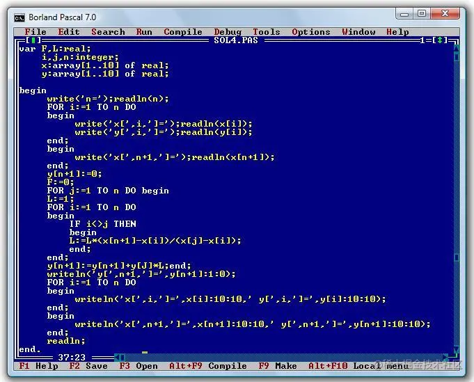The image size is (474, 382).
Task: Open the Search menu
Action: pos(108,32)
